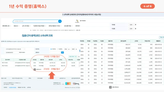Click page 1 button under the summary table
This screenshot has width=164, height=92.
point(35,69)
